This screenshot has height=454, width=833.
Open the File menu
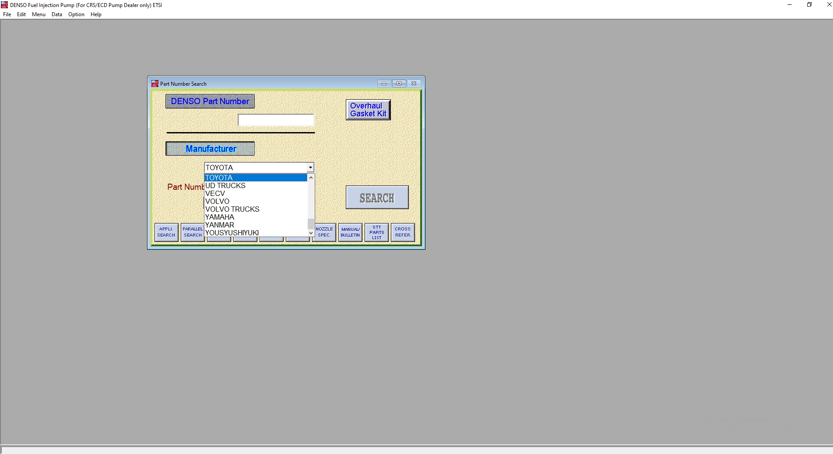pyautogui.click(x=7, y=14)
